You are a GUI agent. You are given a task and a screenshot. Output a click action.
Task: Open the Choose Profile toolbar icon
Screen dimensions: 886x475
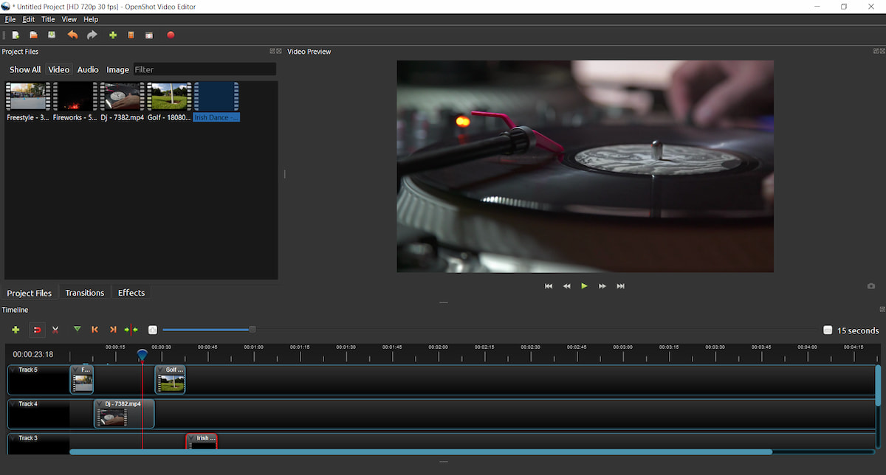[131, 35]
